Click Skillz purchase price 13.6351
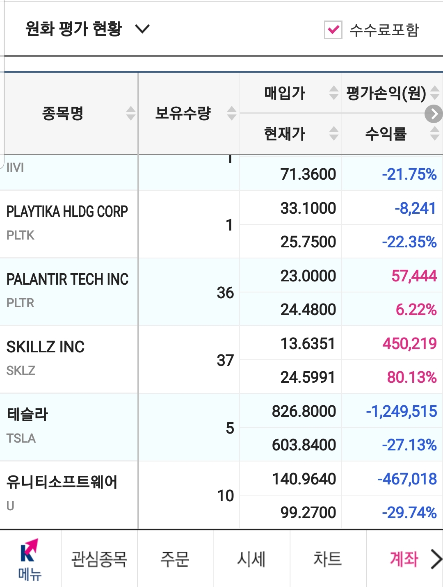Screen dimensions: 443x587 pos(308,343)
